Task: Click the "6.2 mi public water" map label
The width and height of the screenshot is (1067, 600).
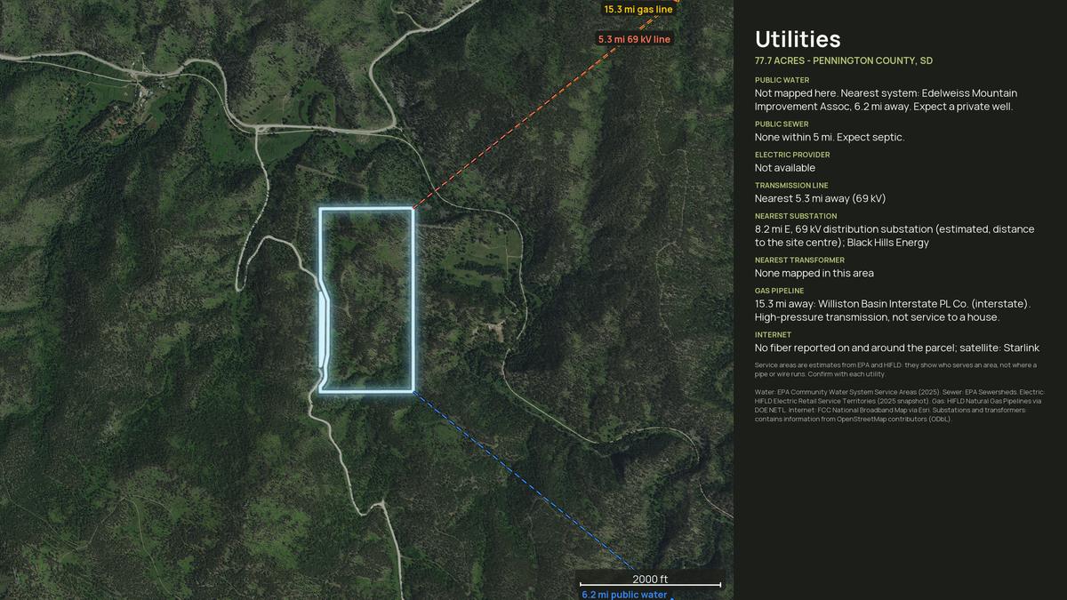Action: (624, 595)
